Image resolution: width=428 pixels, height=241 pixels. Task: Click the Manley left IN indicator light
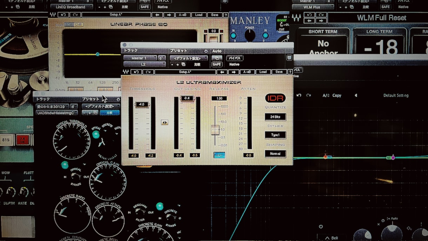coord(234,35)
